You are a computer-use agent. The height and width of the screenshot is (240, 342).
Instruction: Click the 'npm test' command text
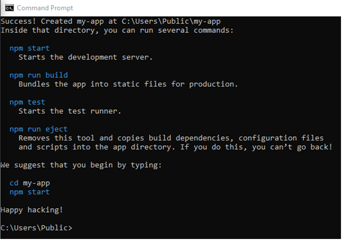27,102
